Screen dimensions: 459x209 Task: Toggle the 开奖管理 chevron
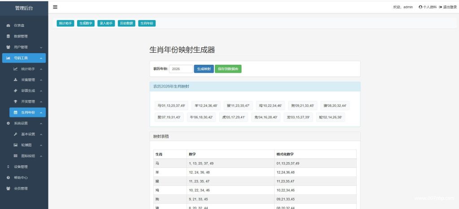[41, 102]
